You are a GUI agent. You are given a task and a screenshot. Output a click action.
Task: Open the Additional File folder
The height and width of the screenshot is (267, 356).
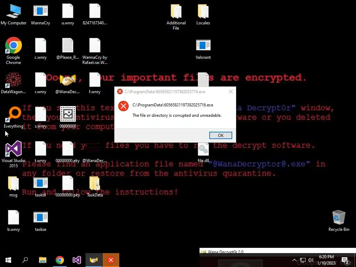(176, 17)
